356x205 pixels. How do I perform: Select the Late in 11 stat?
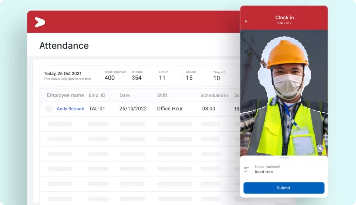tap(163, 75)
